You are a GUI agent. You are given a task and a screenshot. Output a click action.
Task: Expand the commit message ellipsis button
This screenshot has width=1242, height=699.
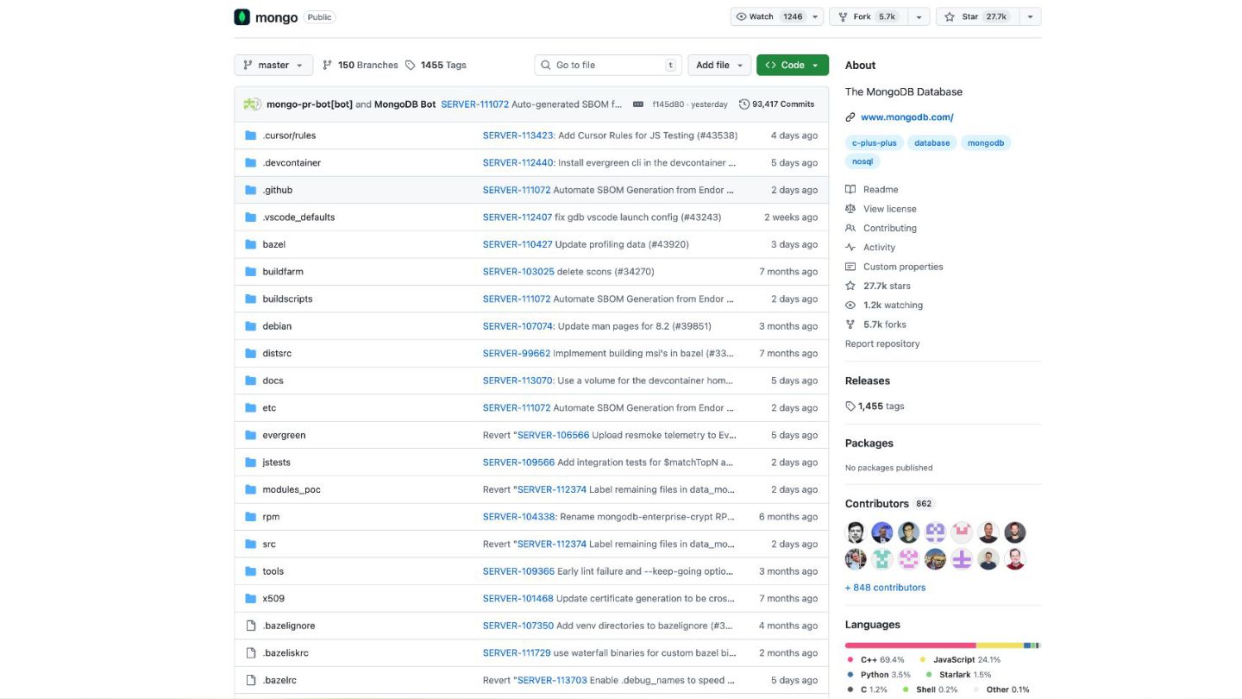point(638,104)
